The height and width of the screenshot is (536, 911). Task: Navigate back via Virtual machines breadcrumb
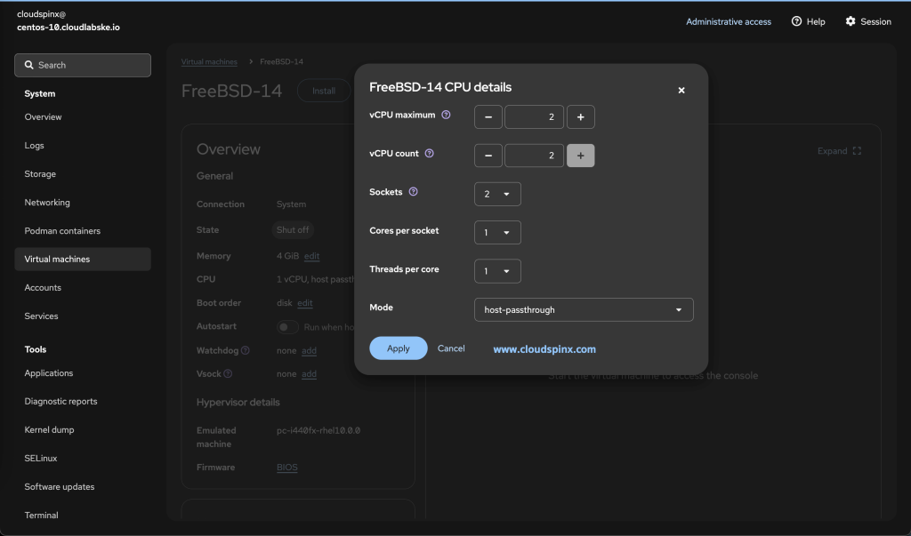[x=209, y=61]
